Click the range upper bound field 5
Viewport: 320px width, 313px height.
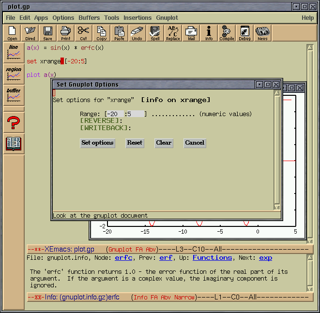(136, 114)
